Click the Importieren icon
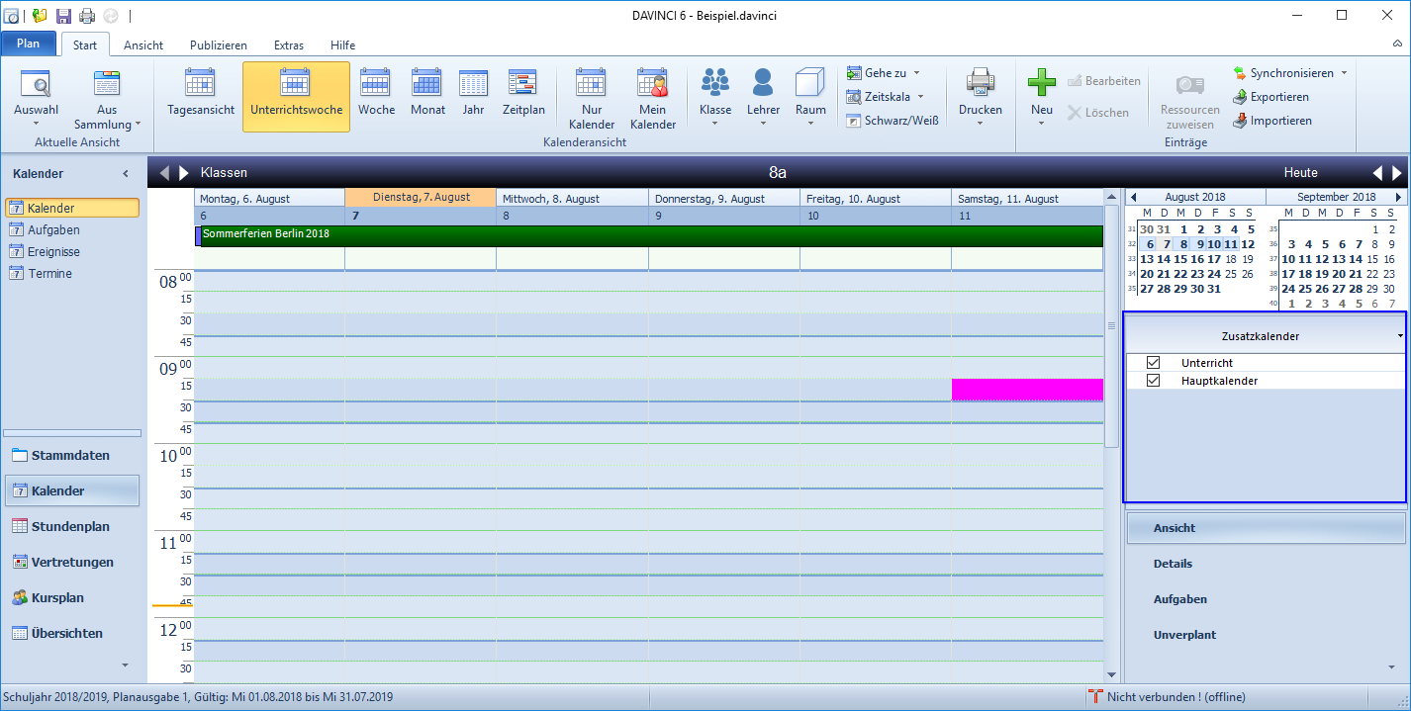The image size is (1411, 711). 1240,121
